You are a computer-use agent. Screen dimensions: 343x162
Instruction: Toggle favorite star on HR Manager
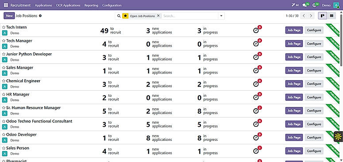click(x=4, y=95)
